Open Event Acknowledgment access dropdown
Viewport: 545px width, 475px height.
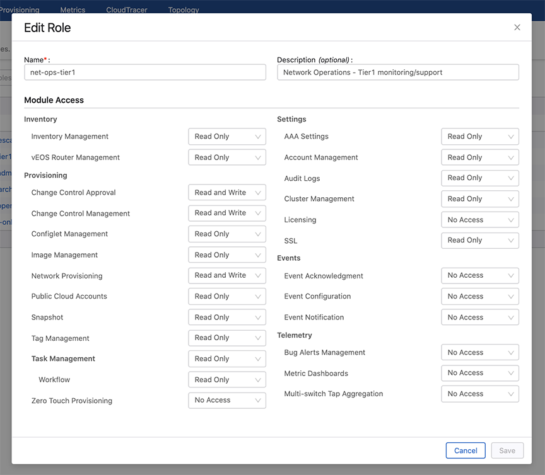tap(480, 276)
